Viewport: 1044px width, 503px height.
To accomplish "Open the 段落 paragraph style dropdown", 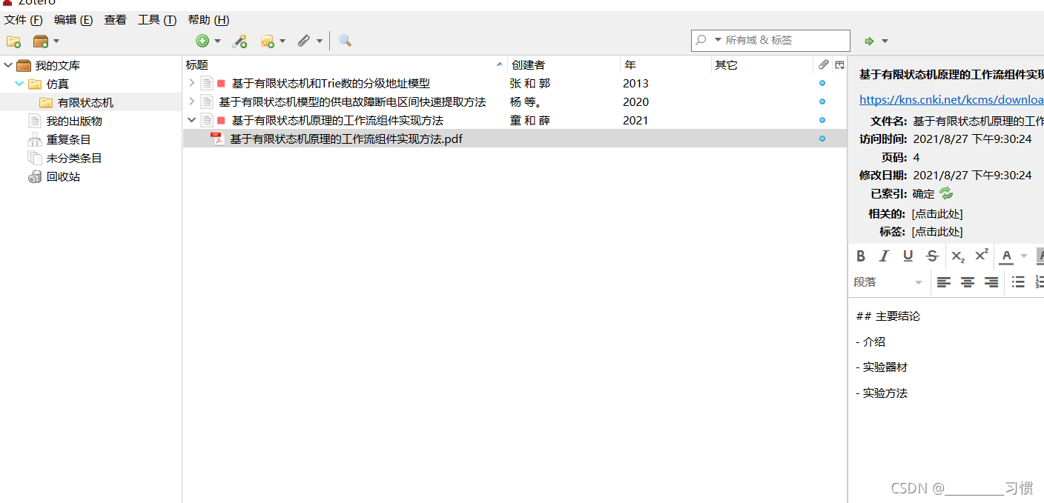I will click(888, 282).
